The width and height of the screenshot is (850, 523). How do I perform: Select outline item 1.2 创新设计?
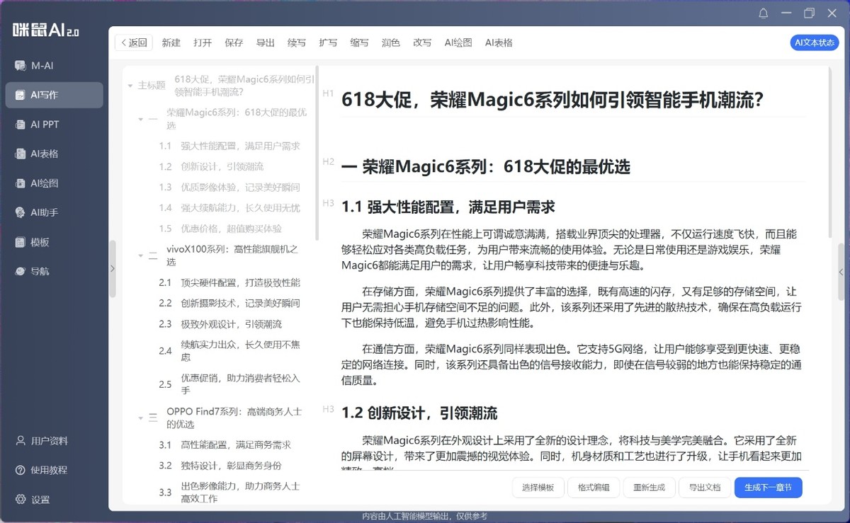tap(211, 166)
